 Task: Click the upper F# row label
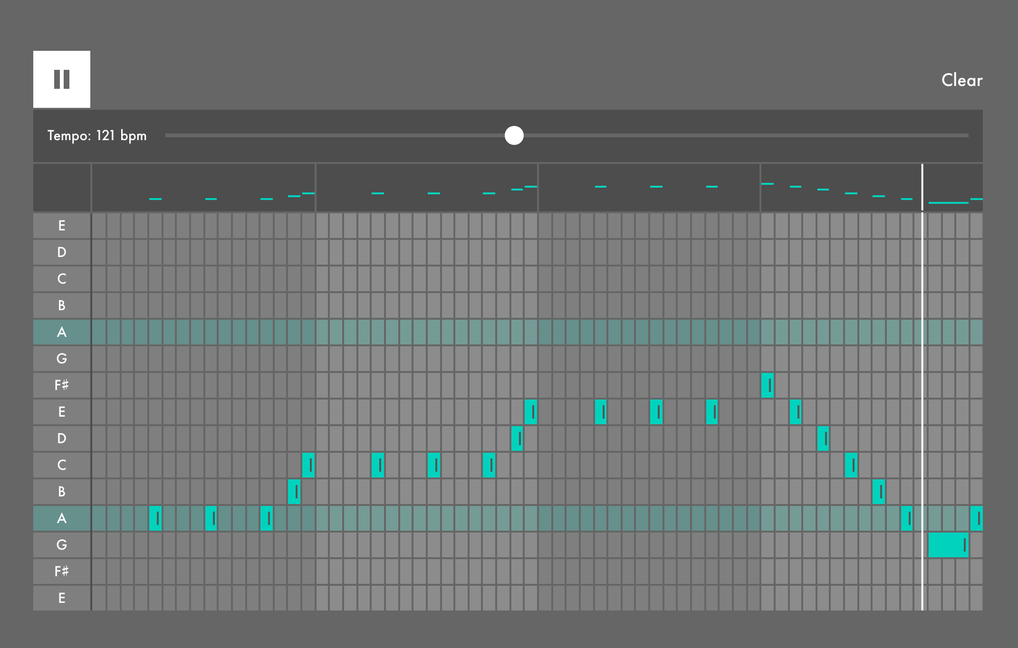62,385
